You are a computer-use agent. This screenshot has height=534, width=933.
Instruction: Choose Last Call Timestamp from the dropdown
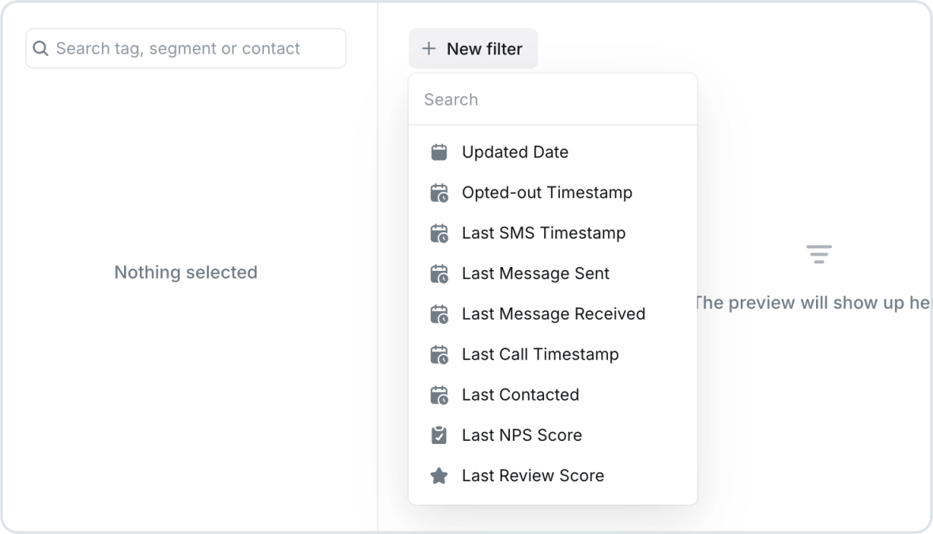point(553,355)
